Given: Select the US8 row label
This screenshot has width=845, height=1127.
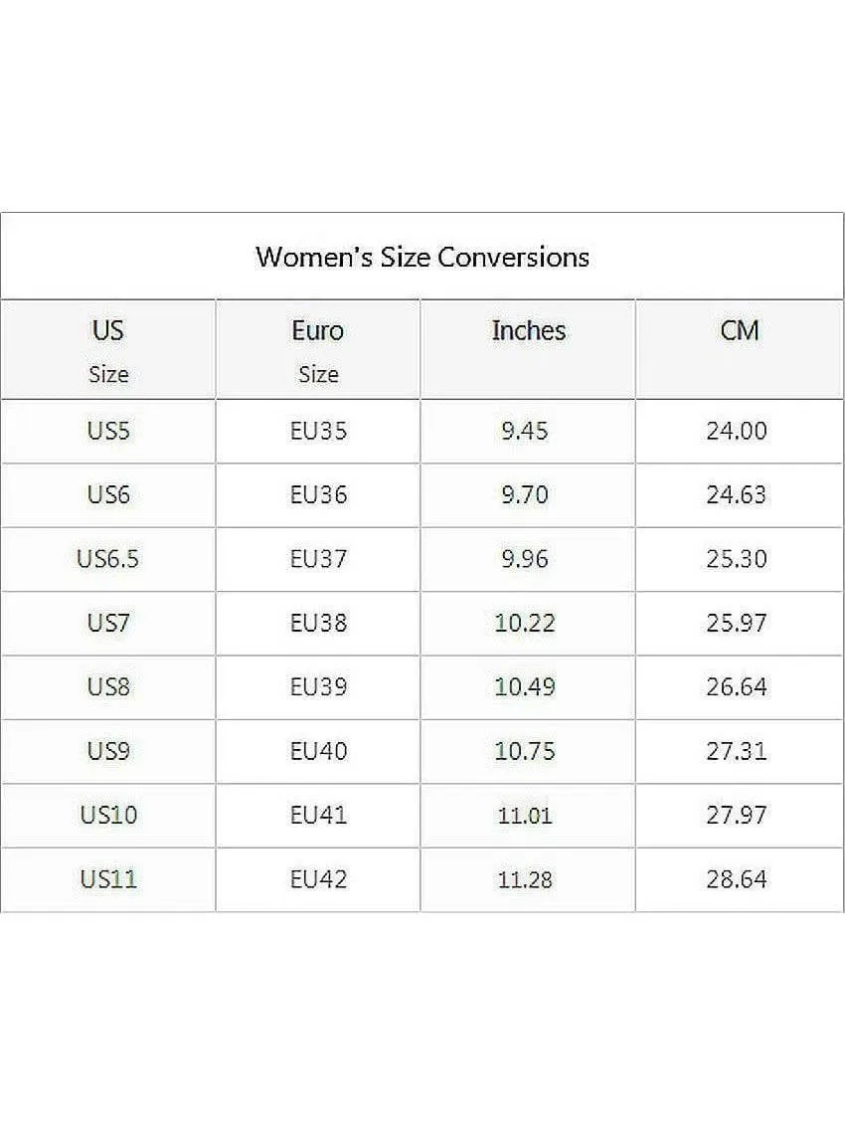Looking at the screenshot, I should click(x=107, y=687).
